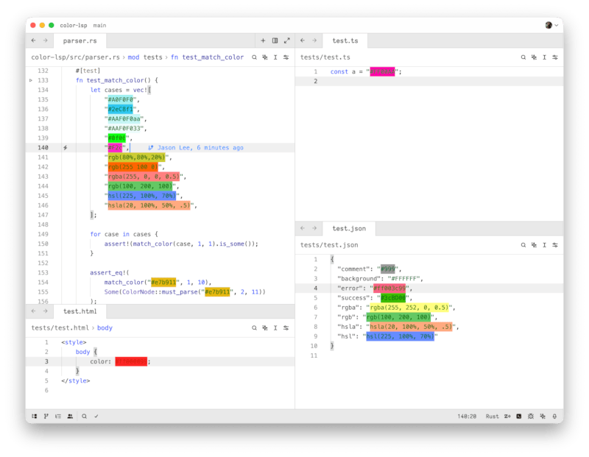Image resolution: width=589 pixels, height=457 pixels.
Task: Click the project search magnifier in status bar
Action: [85, 416]
